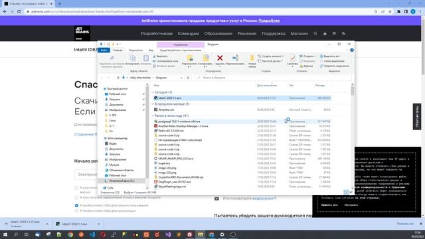Switch to Вид ribbon tab
This screenshot has height=239, width=425.
tap(151, 50)
